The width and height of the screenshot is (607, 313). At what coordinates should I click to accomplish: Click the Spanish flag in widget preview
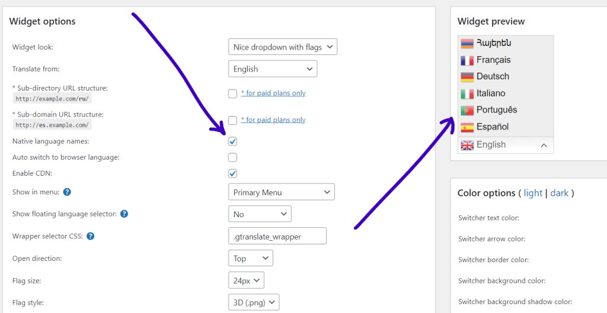[x=467, y=127]
